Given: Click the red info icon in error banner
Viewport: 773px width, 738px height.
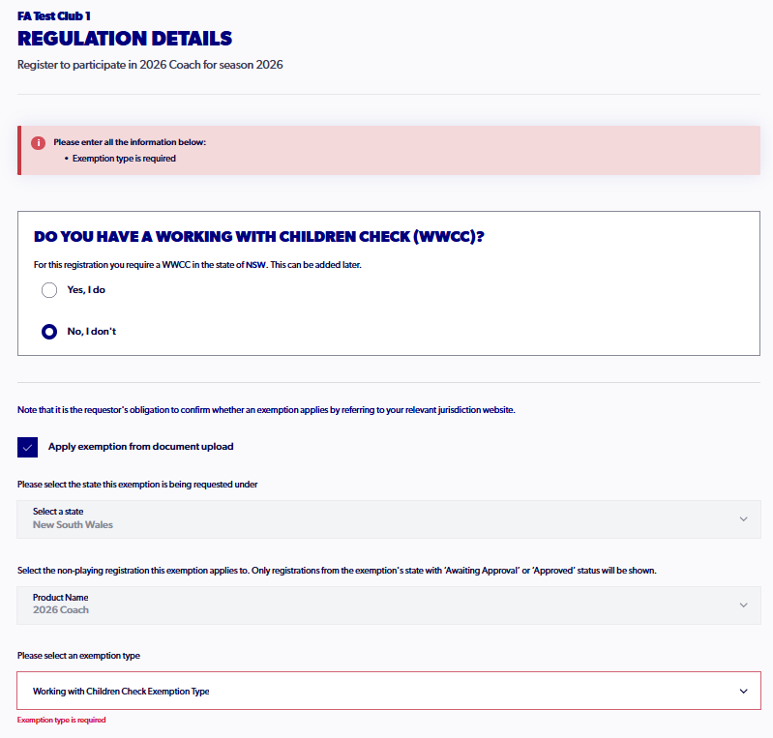Looking at the screenshot, I should [x=38, y=143].
